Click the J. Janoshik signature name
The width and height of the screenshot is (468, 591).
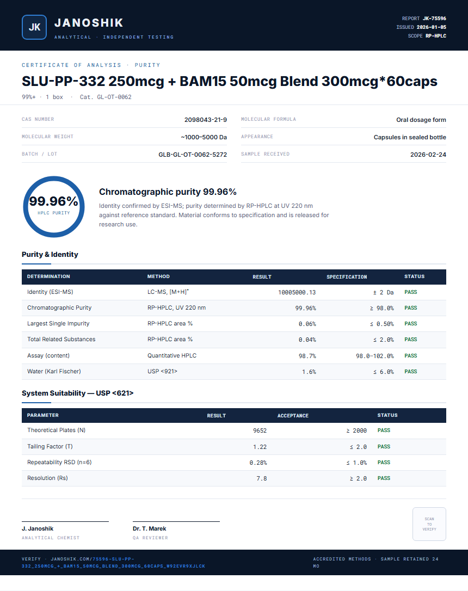tap(38, 529)
